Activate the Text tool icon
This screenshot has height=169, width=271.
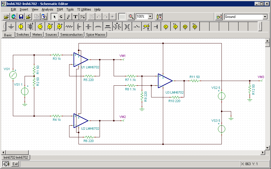(75, 17)
